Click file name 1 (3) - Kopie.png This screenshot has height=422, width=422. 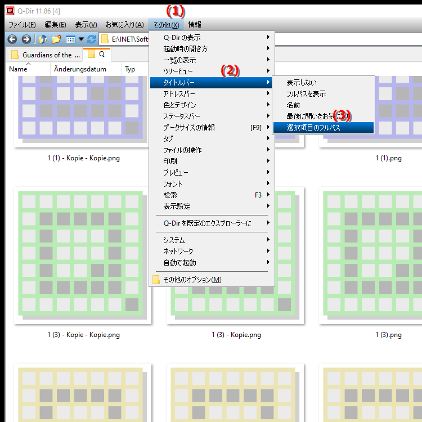tap(236, 335)
